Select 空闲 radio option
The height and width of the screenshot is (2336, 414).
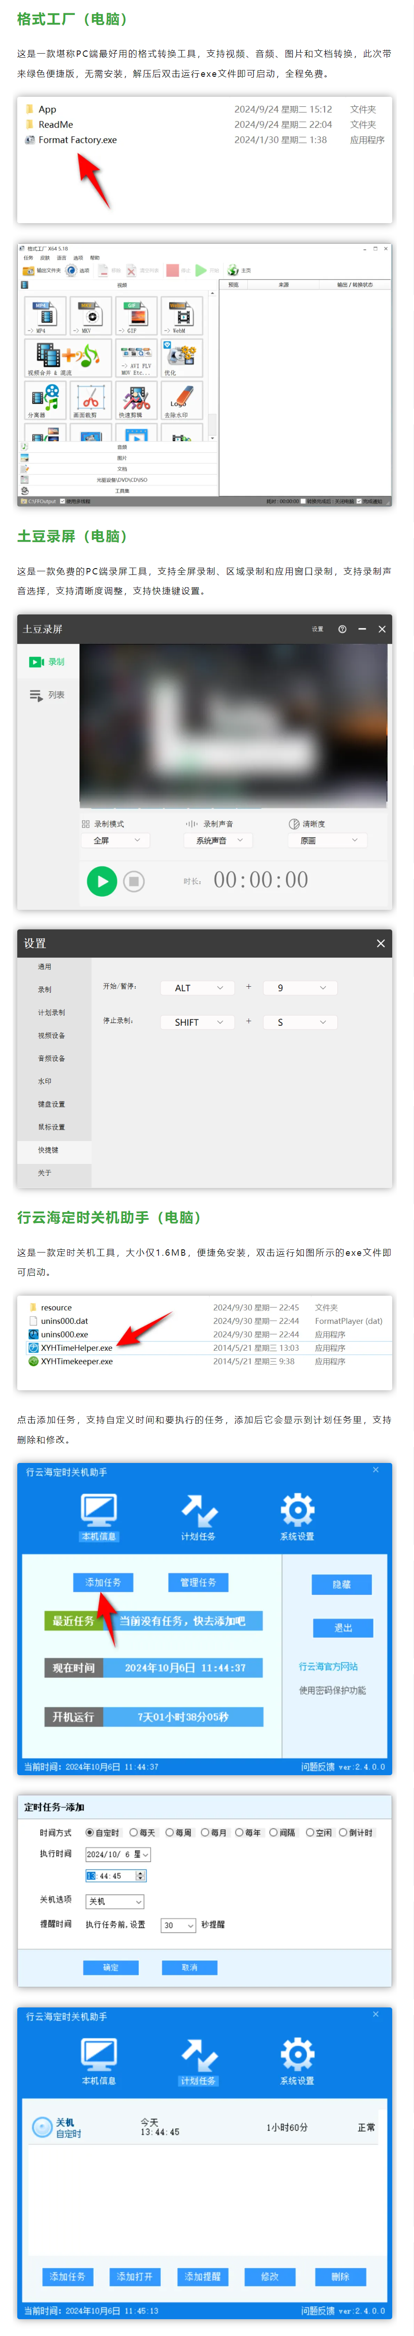click(x=310, y=1833)
